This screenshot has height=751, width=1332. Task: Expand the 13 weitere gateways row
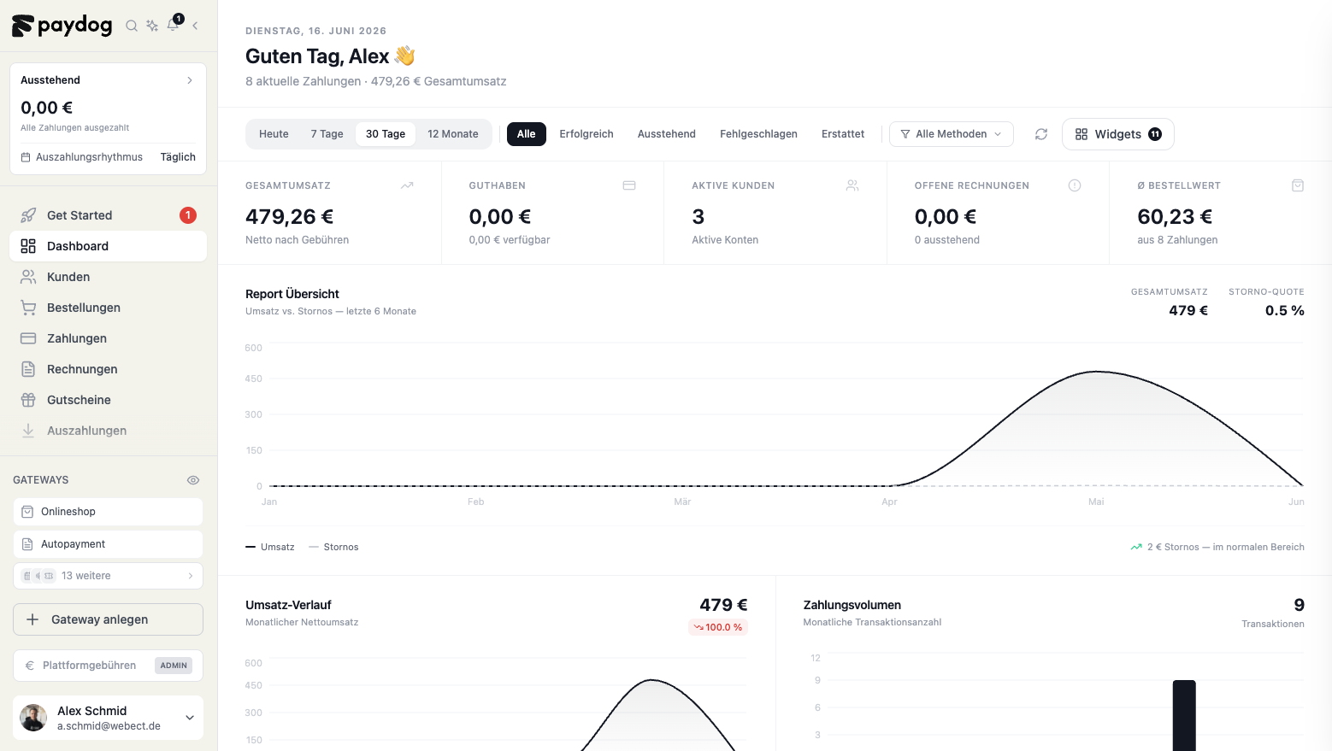pyautogui.click(x=108, y=576)
